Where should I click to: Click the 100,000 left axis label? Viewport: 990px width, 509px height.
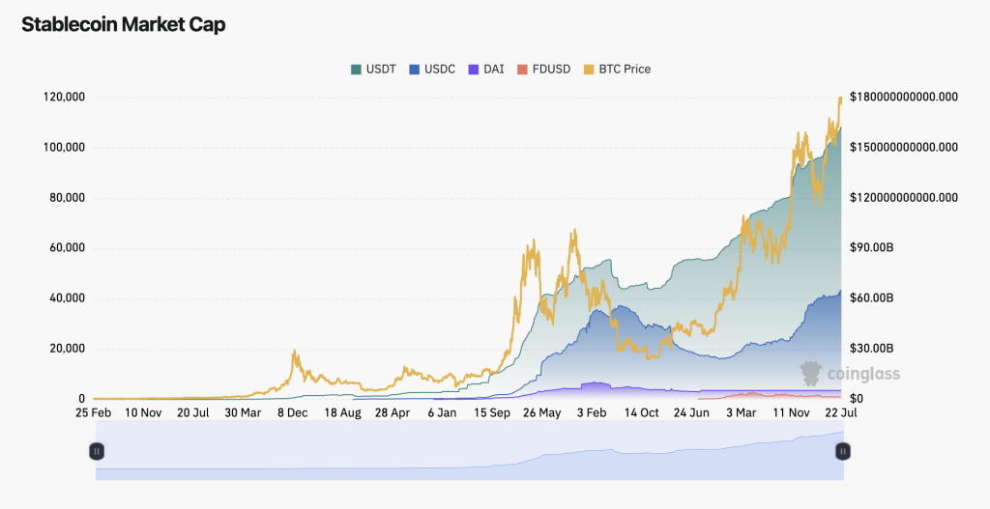(64, 148)
